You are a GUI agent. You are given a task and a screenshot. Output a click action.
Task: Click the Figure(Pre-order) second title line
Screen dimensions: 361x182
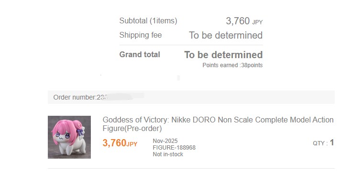(x=132, y=129)
